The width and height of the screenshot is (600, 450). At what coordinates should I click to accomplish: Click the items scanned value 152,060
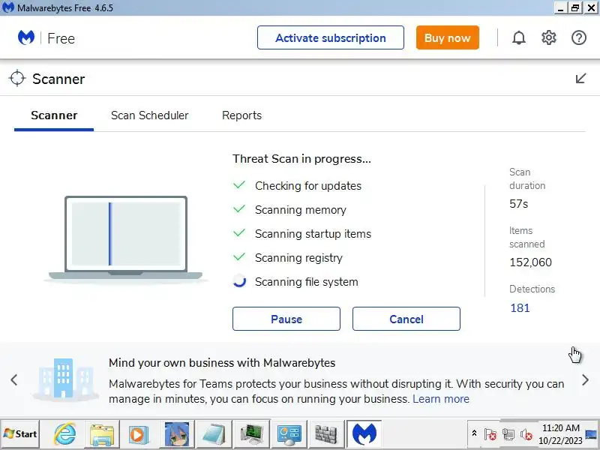(530, 262)
